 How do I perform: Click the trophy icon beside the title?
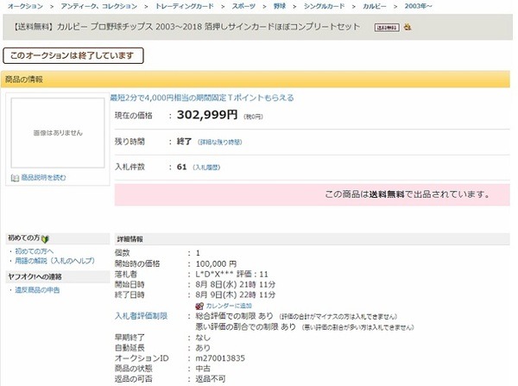407,27
